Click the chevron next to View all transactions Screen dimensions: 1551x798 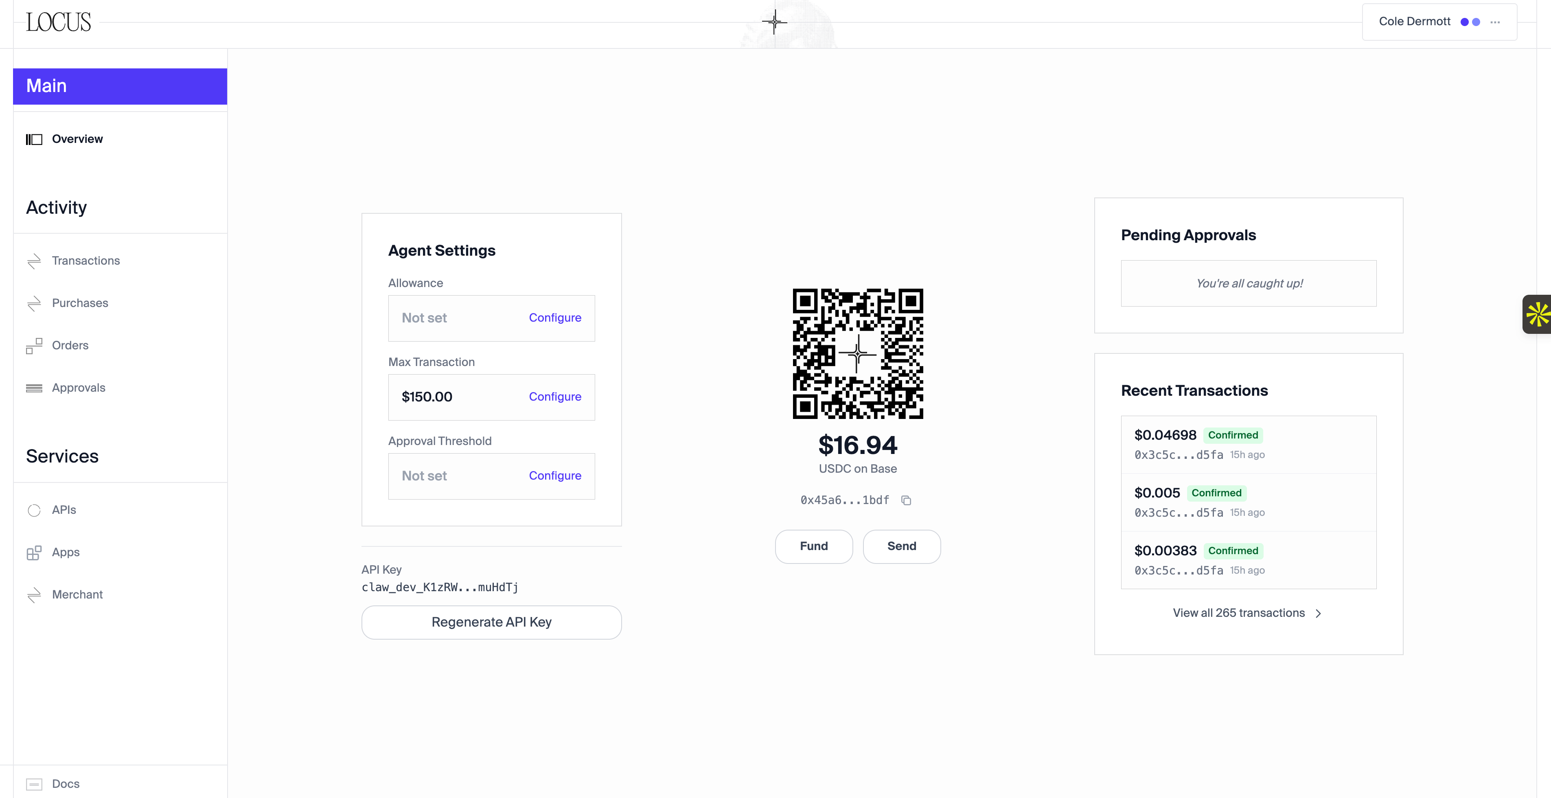click(1319, 613)
